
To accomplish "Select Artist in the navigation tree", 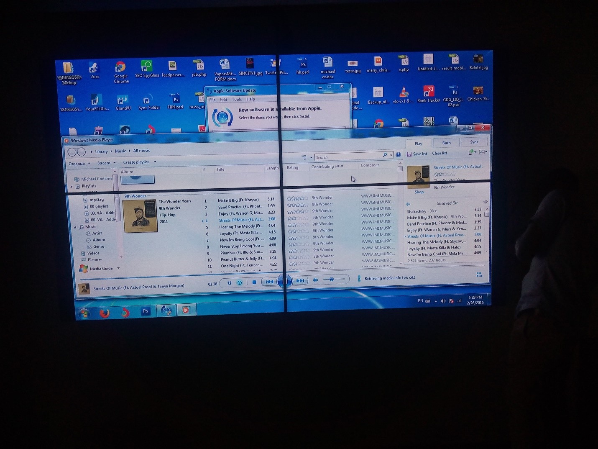I will (x=97, y=233).
